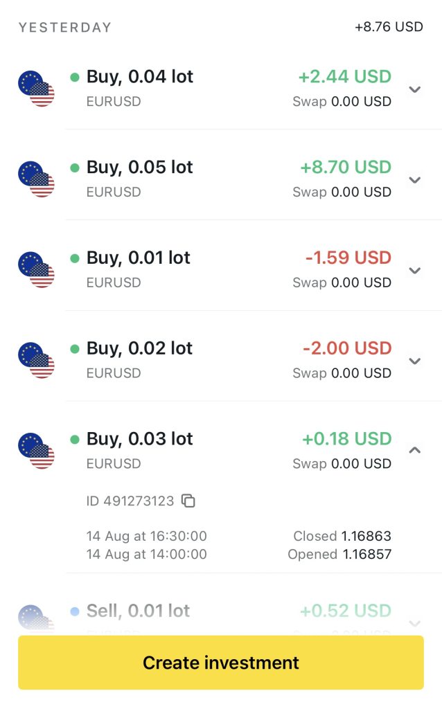This screenshot has width=442, height=709.
Task: Collapse the Buy 0.03 lot trade details
Action: click(415, 451)
